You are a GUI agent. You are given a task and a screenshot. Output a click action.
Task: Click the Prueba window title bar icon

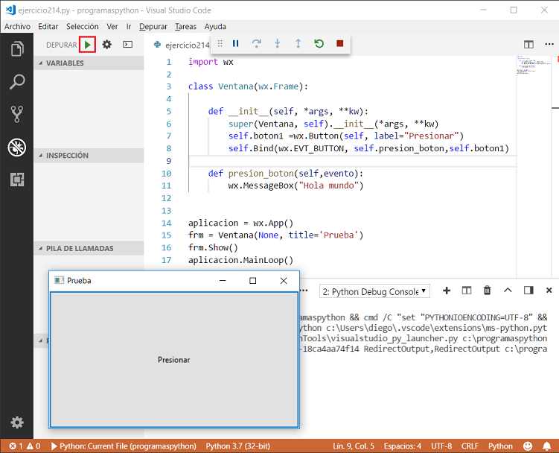click(x=59, y=280)
